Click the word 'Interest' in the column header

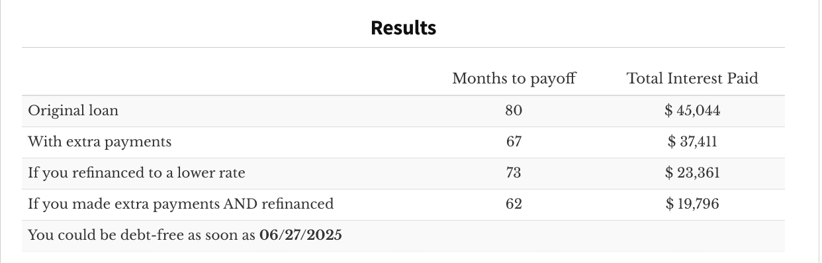tap(692, 78)
